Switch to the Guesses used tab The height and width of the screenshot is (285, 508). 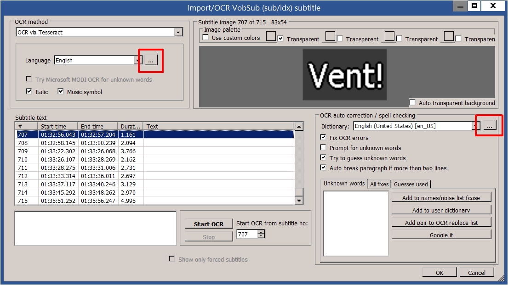pos(411,184)
